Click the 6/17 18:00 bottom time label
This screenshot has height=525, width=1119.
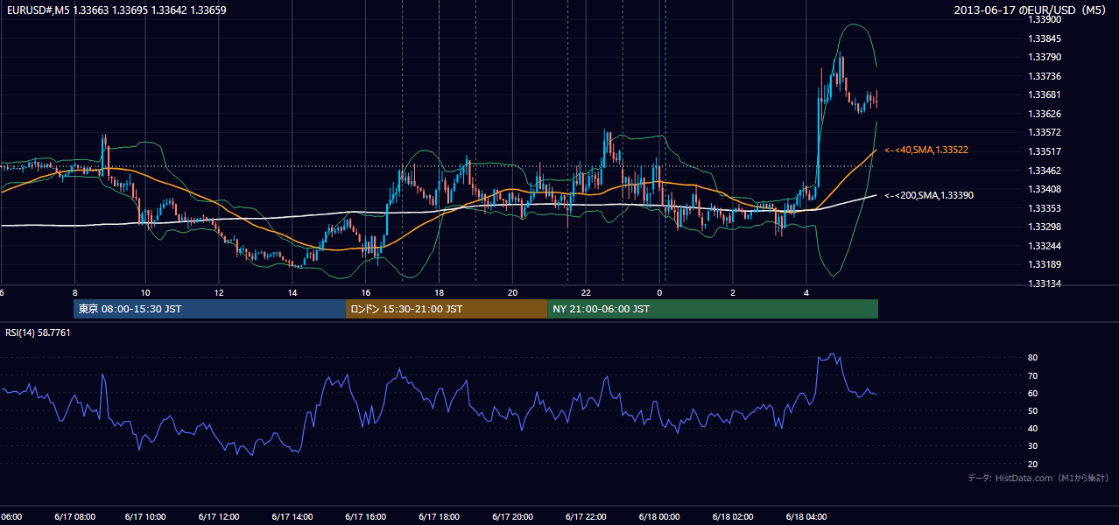pyautogui.click(x=440, y=517)
